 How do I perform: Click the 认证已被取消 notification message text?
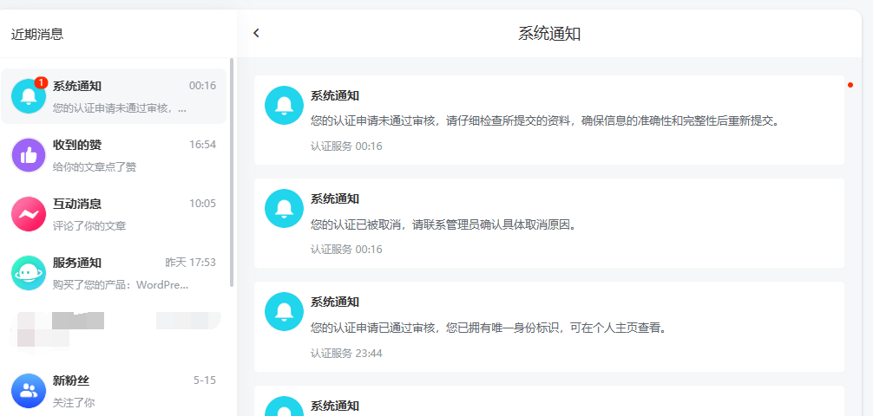click(x=443, y=224)
